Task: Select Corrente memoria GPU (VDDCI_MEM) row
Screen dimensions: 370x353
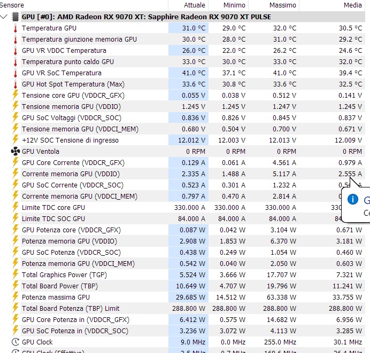Action: pyautogui.click(x=188, y=196)
